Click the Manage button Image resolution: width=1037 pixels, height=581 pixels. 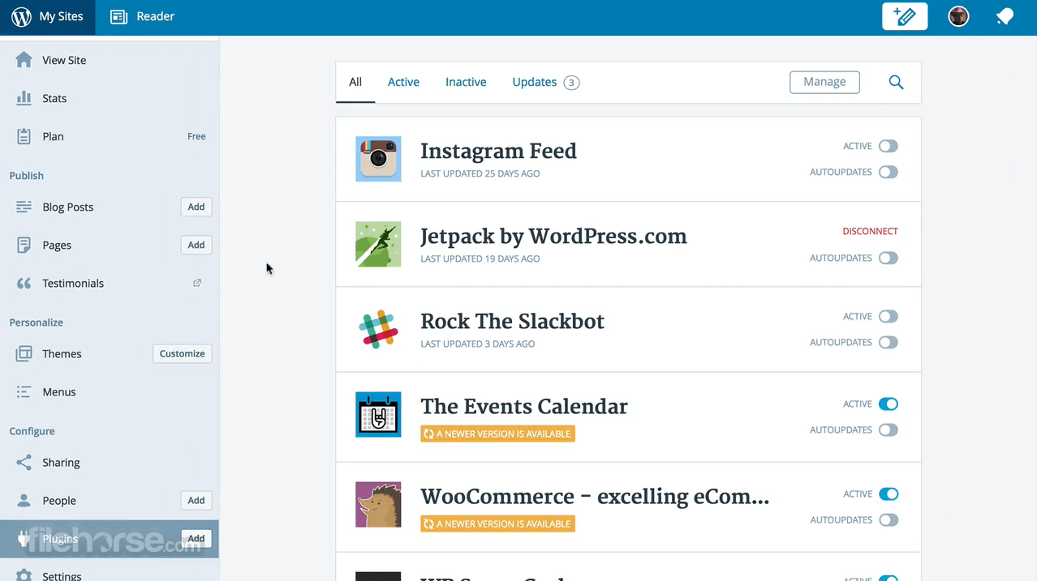coord(824,82)
